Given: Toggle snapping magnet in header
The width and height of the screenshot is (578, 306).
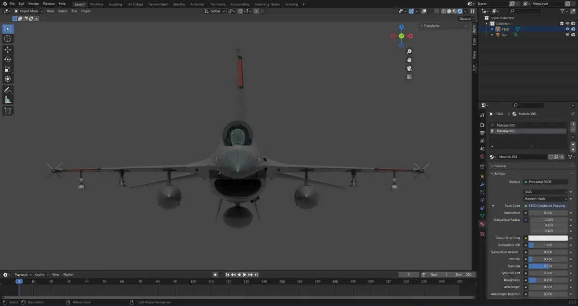Looking at the screenshot, I should coord(240,11).
